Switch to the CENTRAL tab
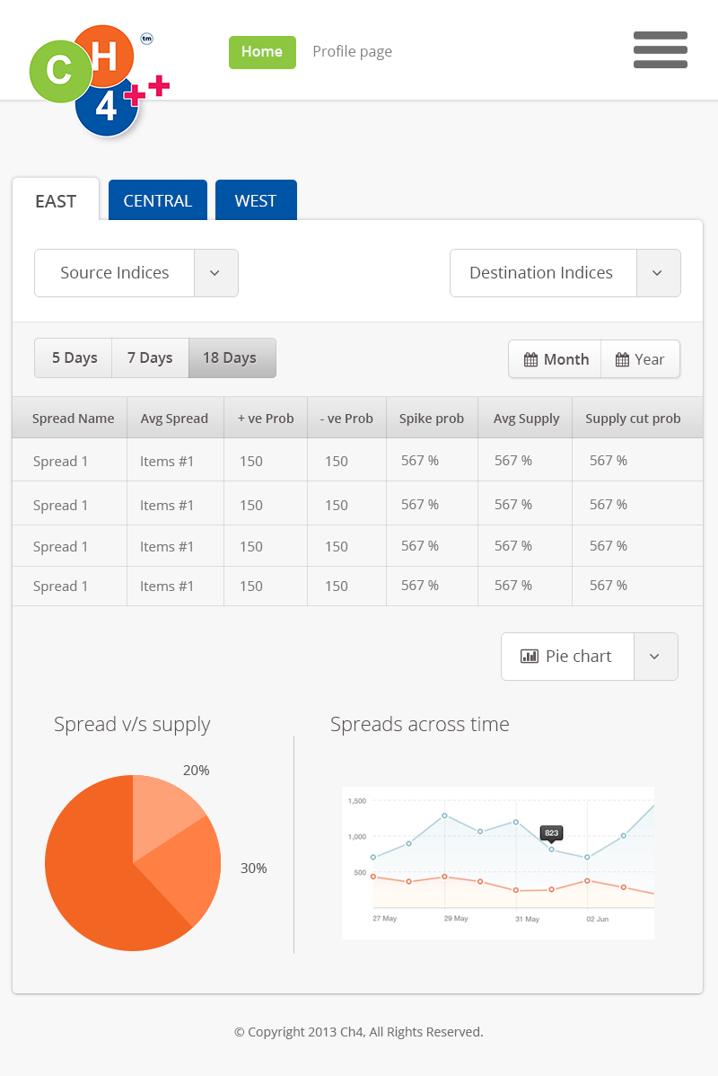 [x=158, y=200]
